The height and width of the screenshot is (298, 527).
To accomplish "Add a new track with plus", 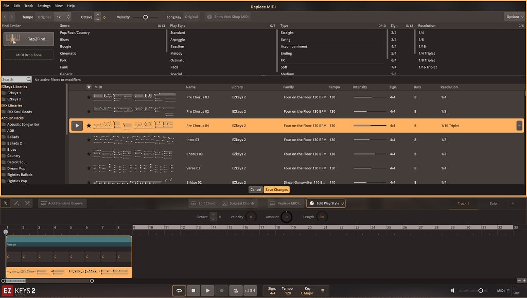I will (513, 203).
